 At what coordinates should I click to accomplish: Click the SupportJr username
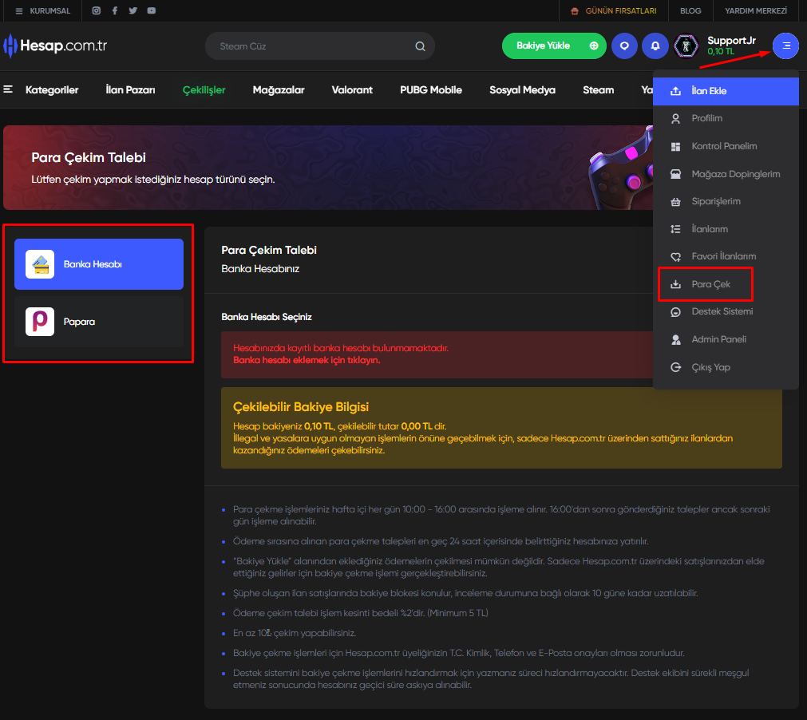[731, 41]
